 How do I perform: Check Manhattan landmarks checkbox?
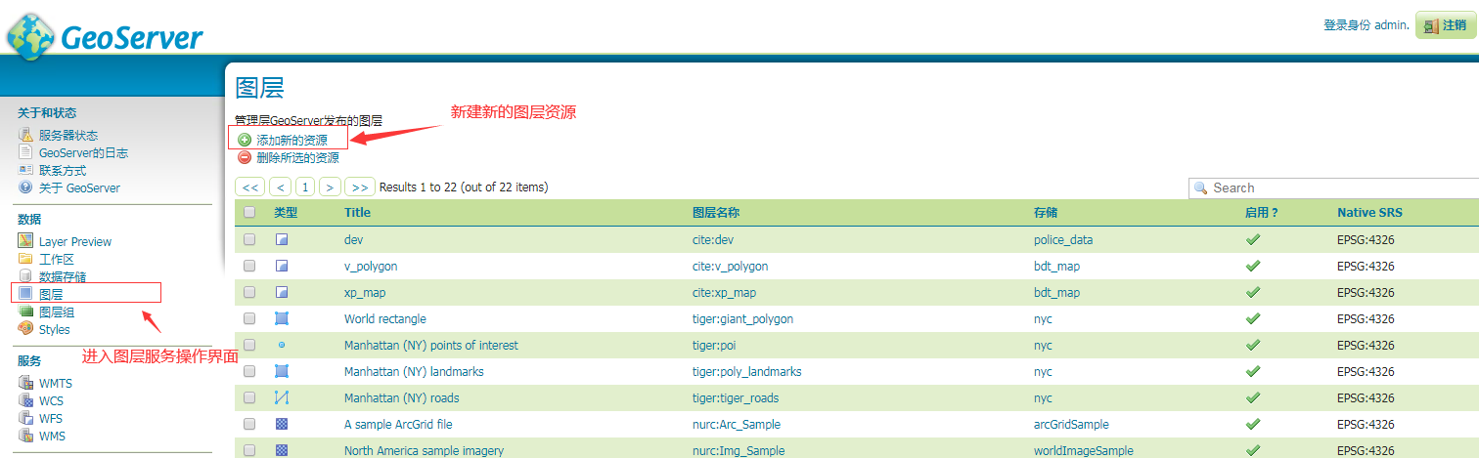tap(249, 371)
